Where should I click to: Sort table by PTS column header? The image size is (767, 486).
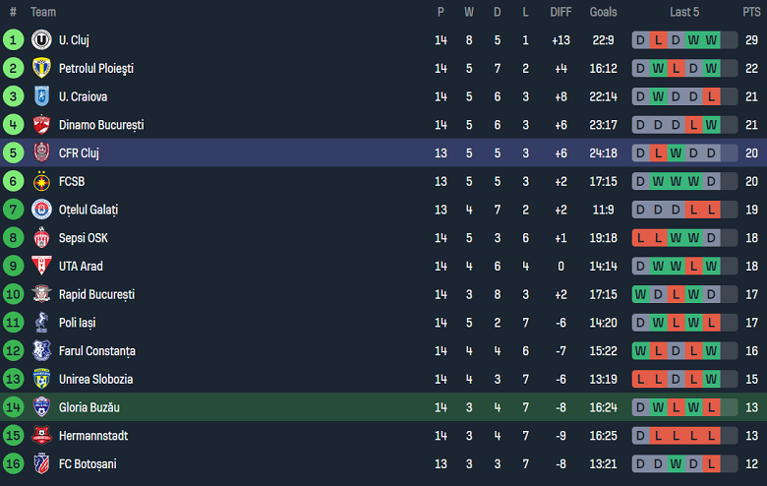tap(751, 12)
